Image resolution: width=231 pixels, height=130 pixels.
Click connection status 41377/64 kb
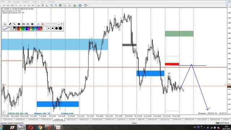tap(223, 123)
